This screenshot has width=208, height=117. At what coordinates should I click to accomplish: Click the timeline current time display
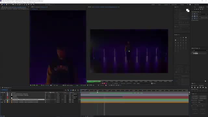[5, 90]
